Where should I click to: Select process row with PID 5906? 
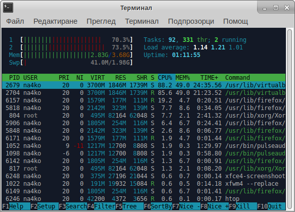pyautogui.click(x=144, y=123)
